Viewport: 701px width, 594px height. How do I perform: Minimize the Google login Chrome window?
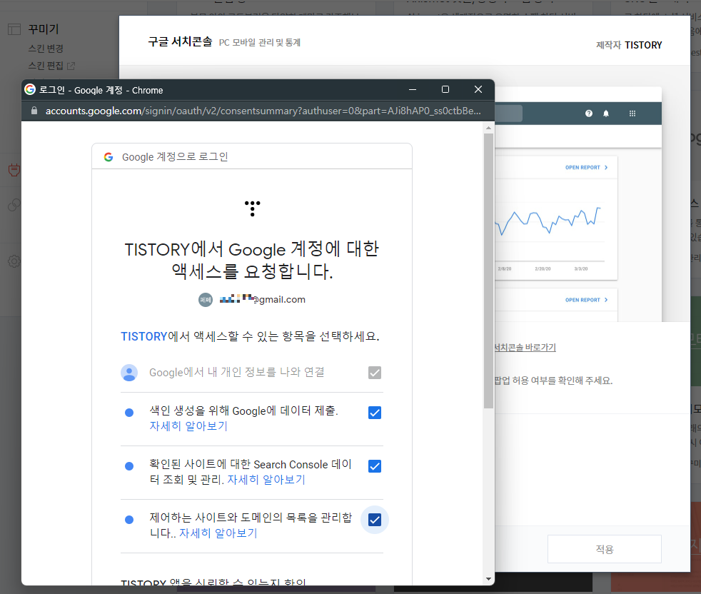413,89
